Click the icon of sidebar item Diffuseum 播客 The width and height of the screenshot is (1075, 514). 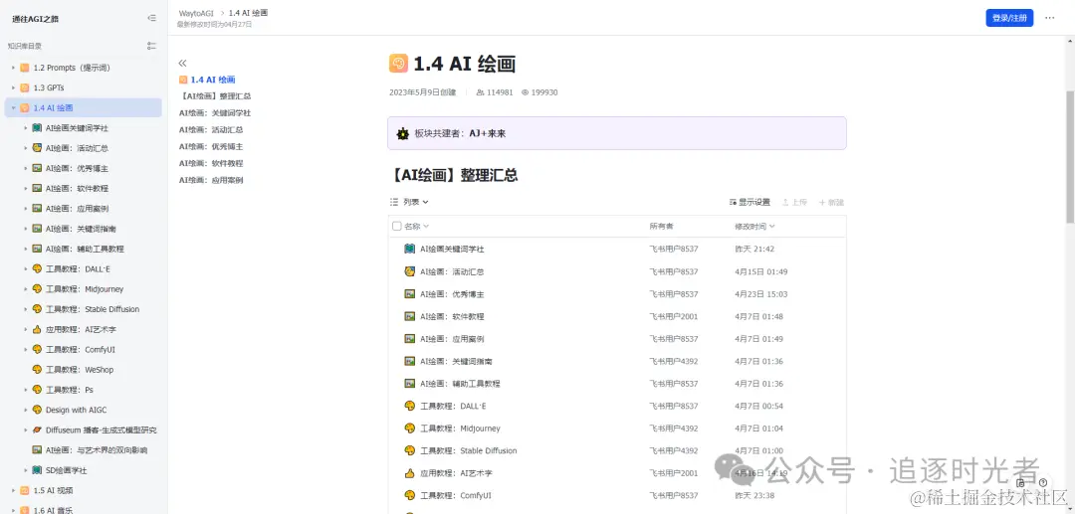pos(37,429)
